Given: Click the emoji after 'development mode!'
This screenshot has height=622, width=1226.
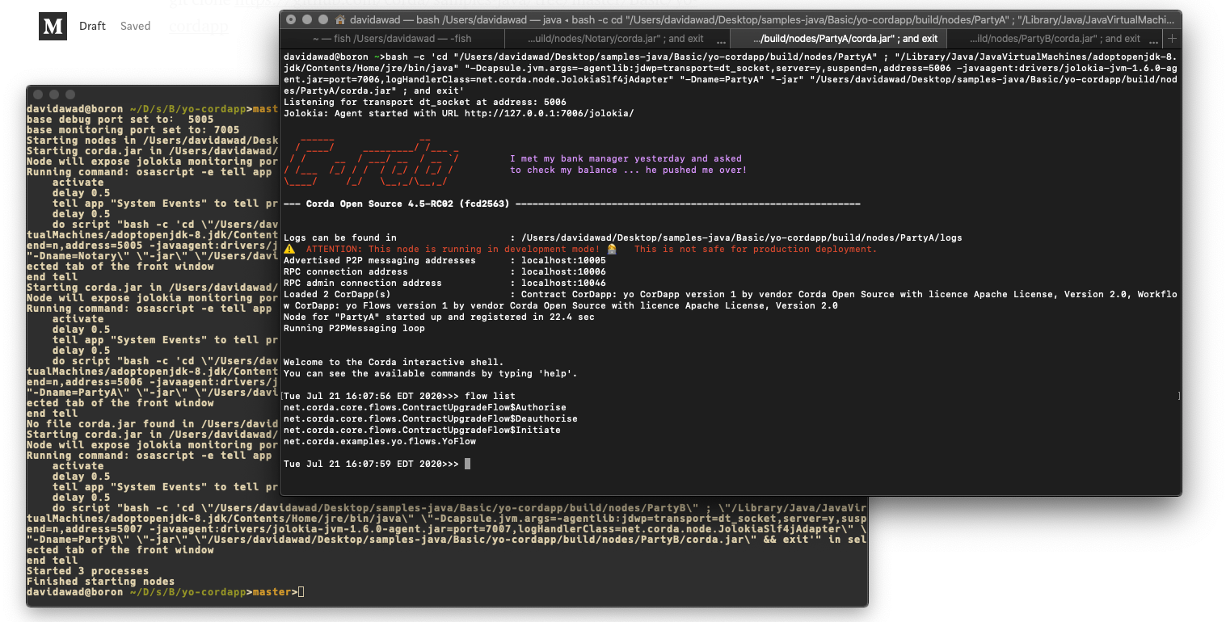Looking at the screenshot, I should click(x=613, y=249).
